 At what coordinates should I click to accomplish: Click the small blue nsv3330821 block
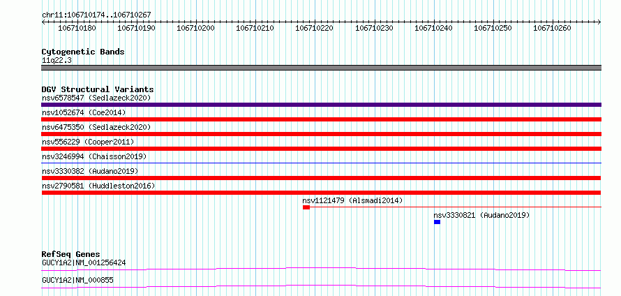tap(437, 222)
